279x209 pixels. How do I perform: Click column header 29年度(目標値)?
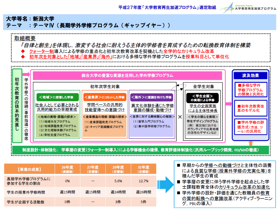click(x=118, y=169)
